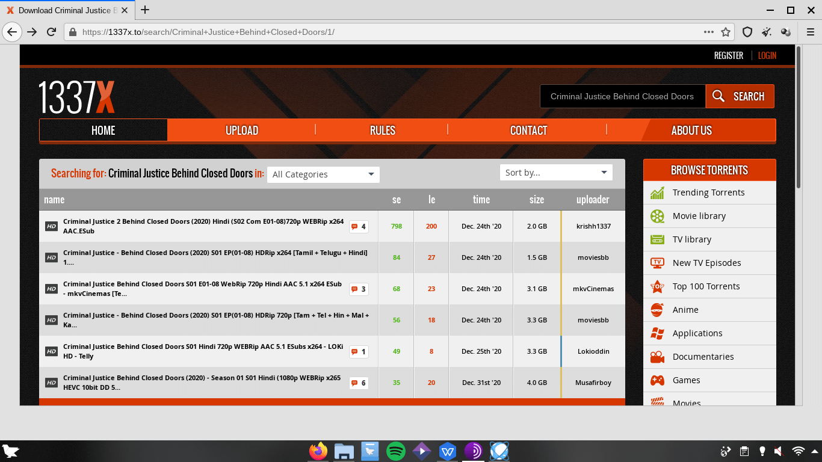Screen dimensions: 822x462
Task: Click the New TV Episodes icon
Action: pos(657,263)
